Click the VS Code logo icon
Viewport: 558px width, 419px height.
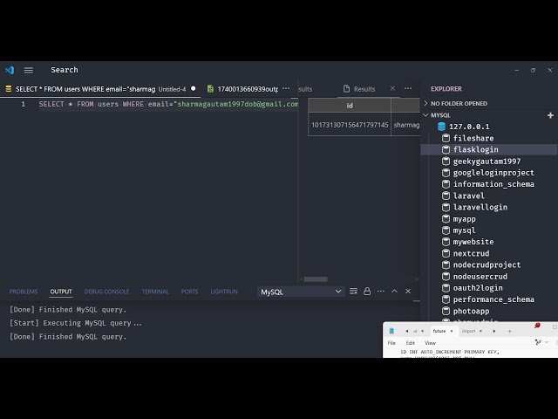click(10, 70)
